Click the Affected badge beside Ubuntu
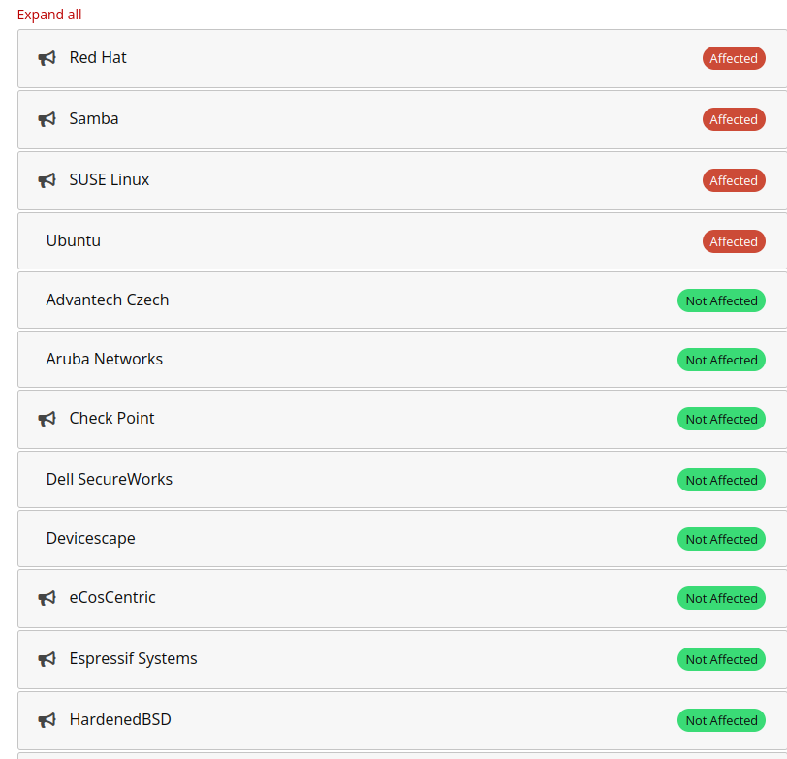Viewport: 787px width, 759px height. (x=734, y=240)
